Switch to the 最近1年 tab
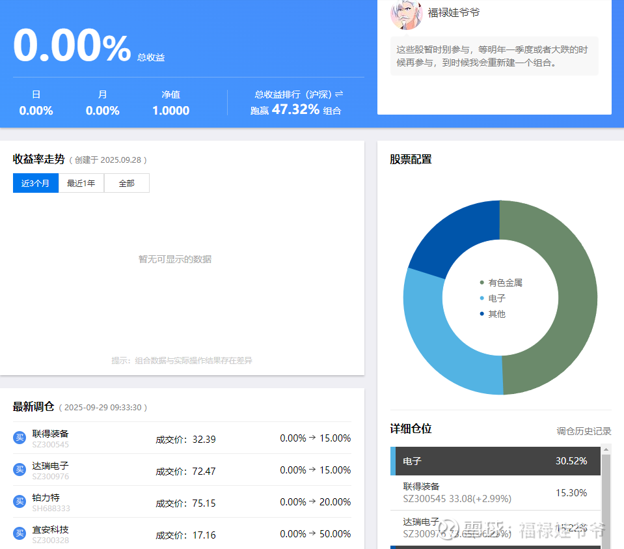Image resolution: width=624 pixels, height=549 pixels. click(81, 183)
